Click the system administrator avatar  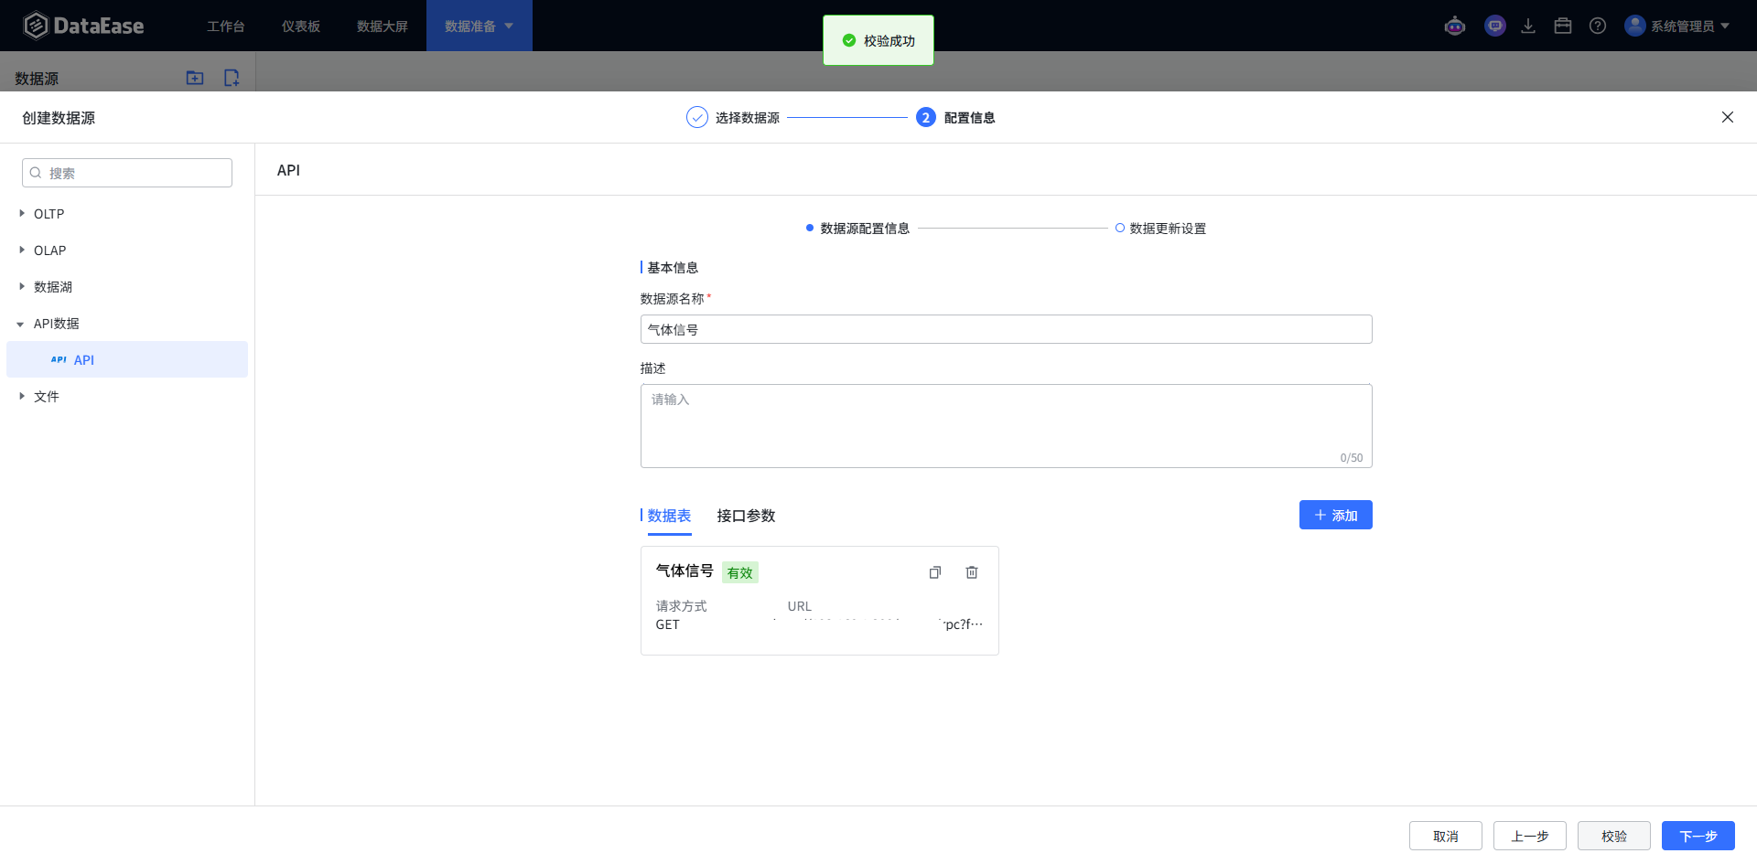click(1635, 26)
